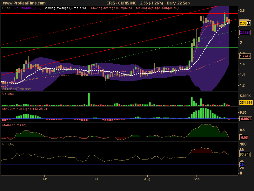Image resolution: width=254 pixels, height=191 pixels.
Task: Click the -0.05 momentum value tag
Action: (244, 138)
